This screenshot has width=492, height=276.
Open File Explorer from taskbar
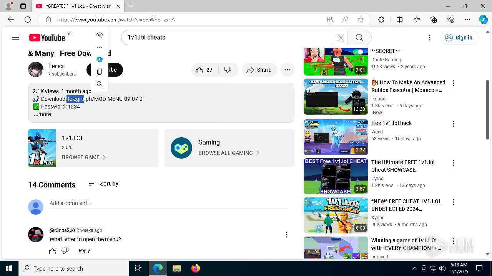(x=176, y=268)
